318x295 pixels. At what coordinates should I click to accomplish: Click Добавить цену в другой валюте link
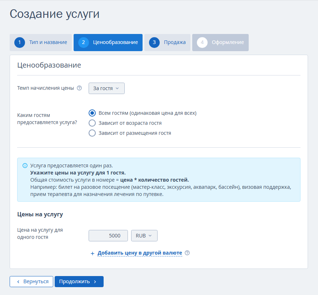click(140, 253)
